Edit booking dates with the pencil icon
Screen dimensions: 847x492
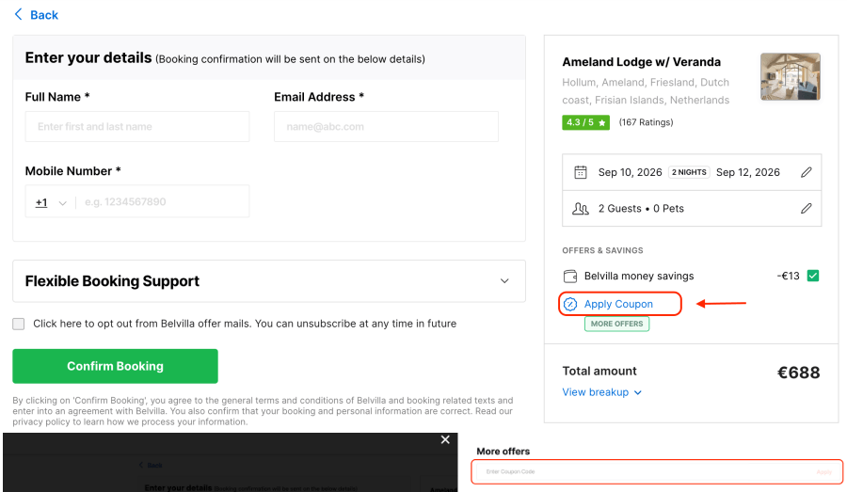point(806,172)
